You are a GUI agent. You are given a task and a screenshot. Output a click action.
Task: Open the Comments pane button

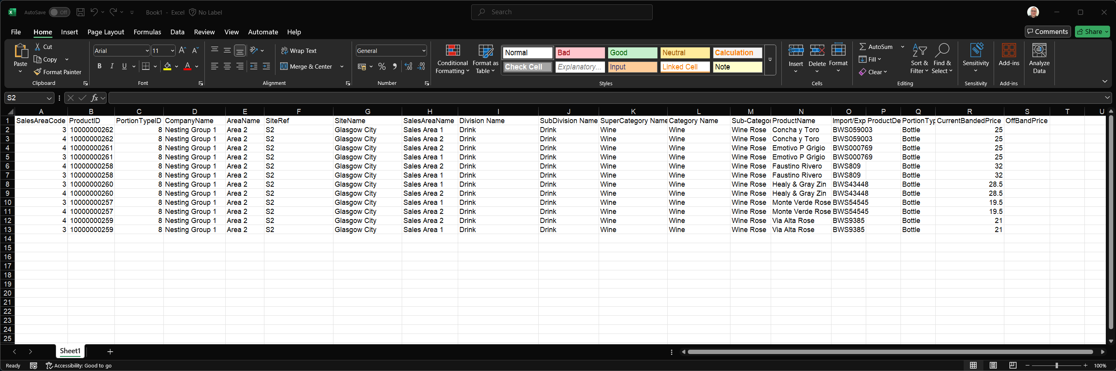pos(1048,32)
